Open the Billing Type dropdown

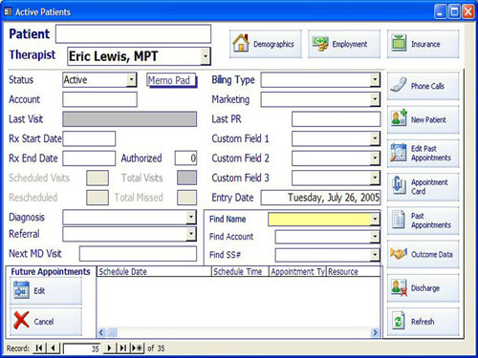pos(375,79)
